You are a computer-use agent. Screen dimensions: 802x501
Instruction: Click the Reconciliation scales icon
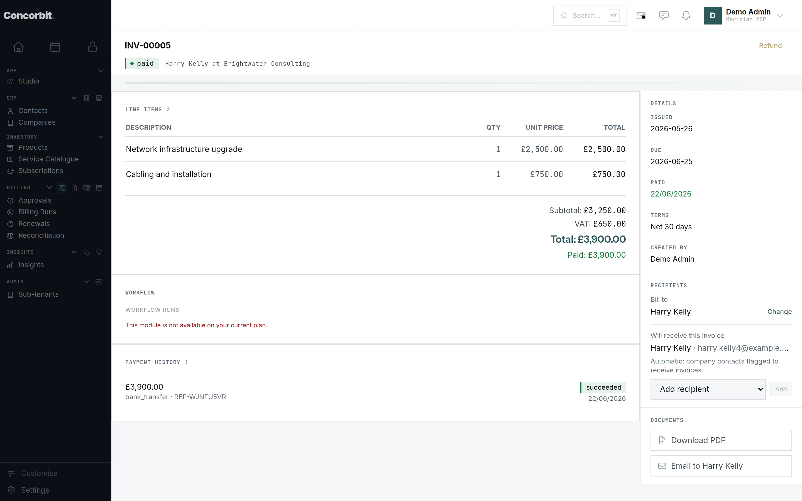pos(10,235)
